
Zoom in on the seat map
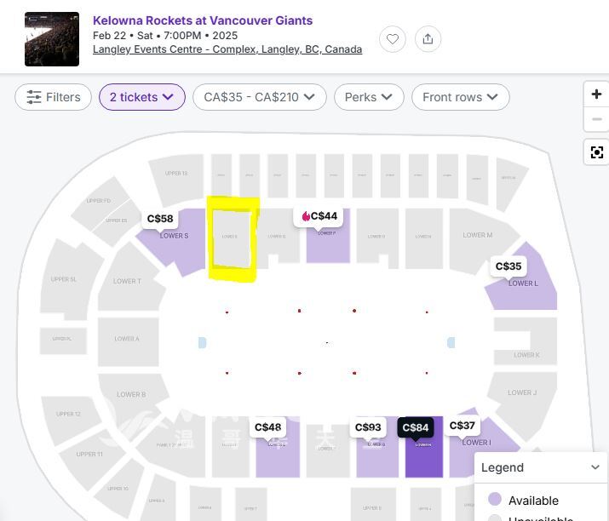[596, 94]
